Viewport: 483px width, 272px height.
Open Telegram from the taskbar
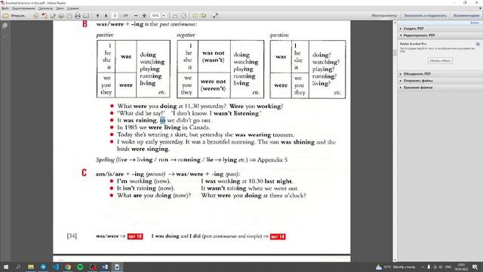(43, 267)
